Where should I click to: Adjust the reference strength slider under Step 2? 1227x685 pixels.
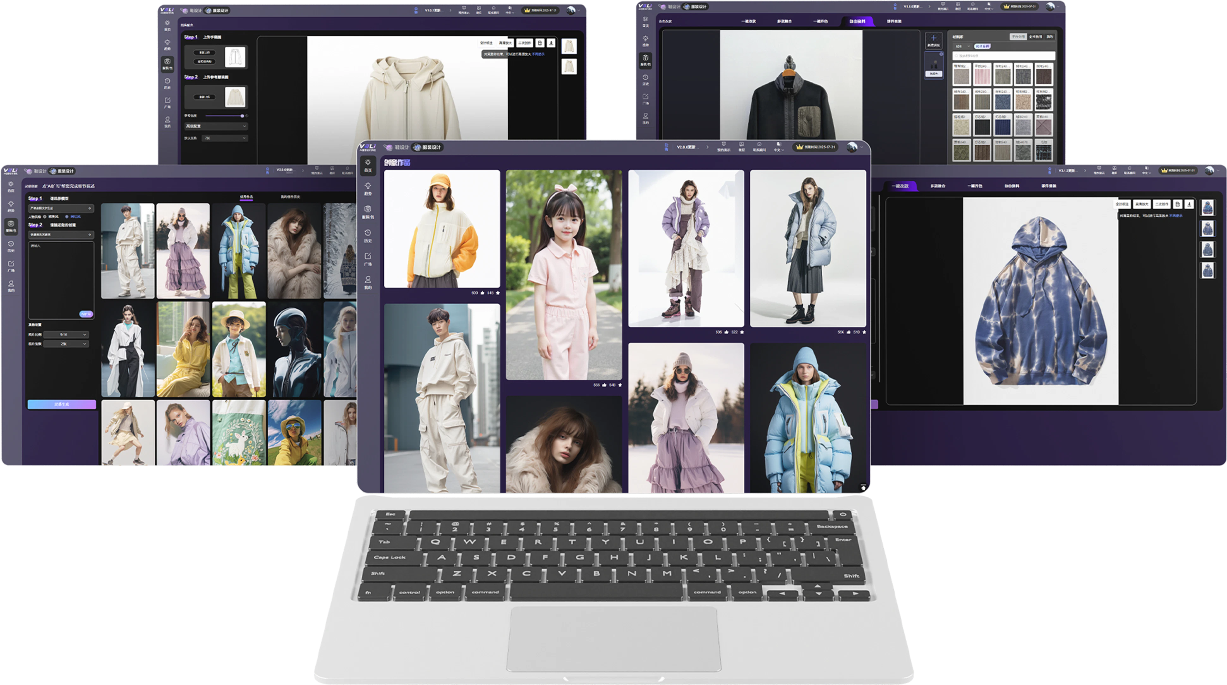(x=242, y=116)
